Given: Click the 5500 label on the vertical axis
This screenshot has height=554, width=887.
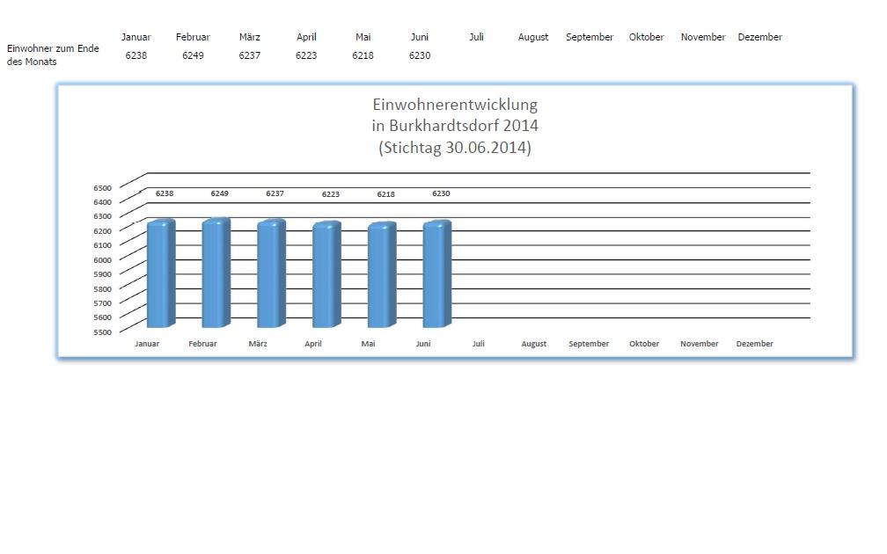Looking at the screenshot, I should coord(102,332).
